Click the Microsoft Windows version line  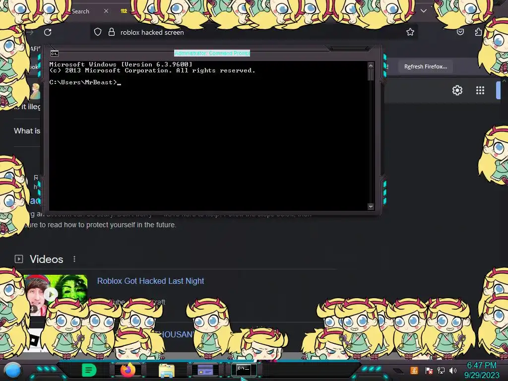coord(121,64)
